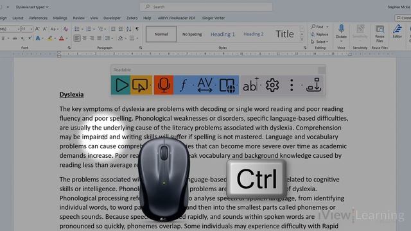Screen dimensions: 411x231
Task: Open Readable AV character spacing tool
Action: pyautogui.click(x=205, y=85)
